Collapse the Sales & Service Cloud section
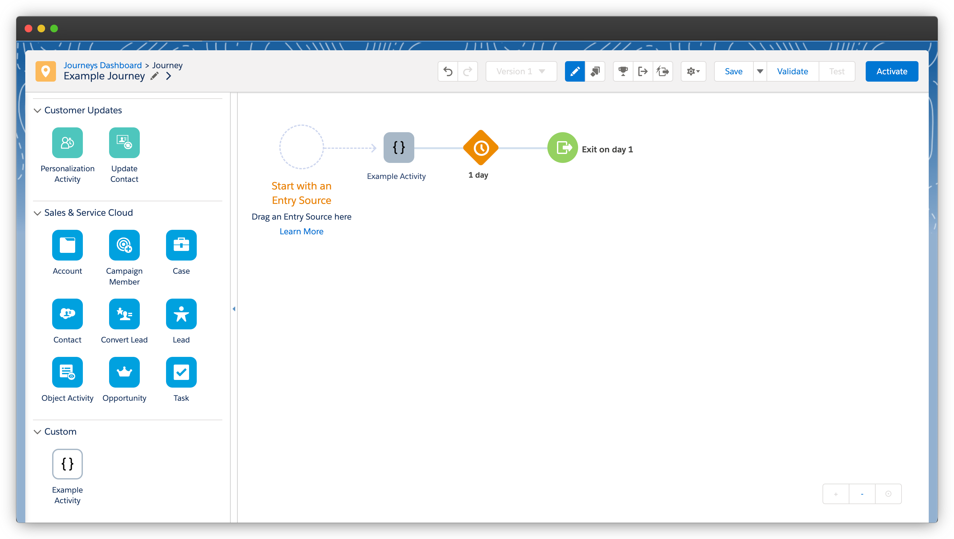The height and width of the screenshot is (539, 954). click(x=37, y=213)
